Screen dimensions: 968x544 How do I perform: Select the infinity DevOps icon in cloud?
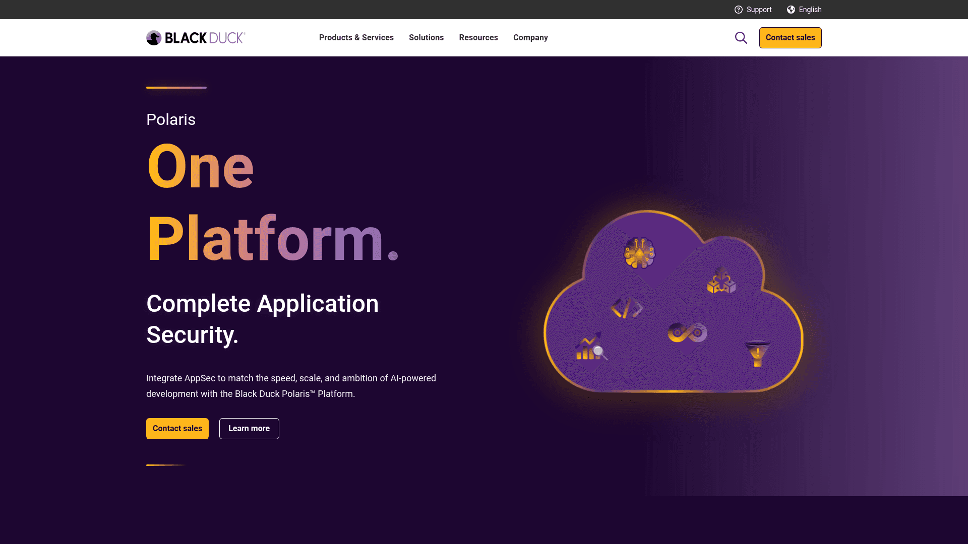[x=687, y=333]
